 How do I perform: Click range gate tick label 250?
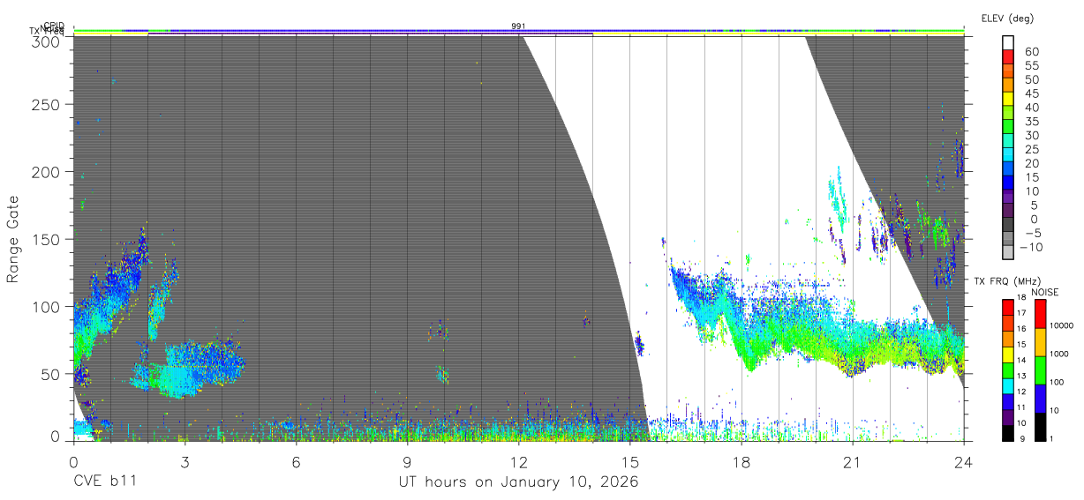(x=47, y=104)
